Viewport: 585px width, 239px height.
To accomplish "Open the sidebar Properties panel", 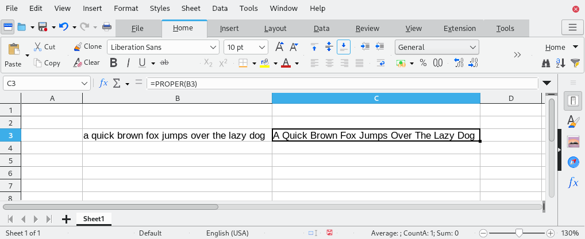I will tap(573, 100).
